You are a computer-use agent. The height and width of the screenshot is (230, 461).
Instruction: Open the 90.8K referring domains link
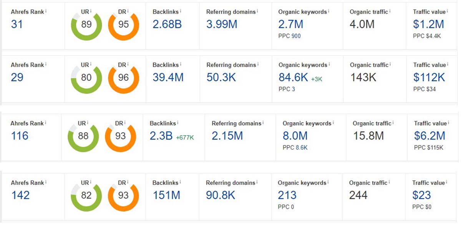[221, 195]
